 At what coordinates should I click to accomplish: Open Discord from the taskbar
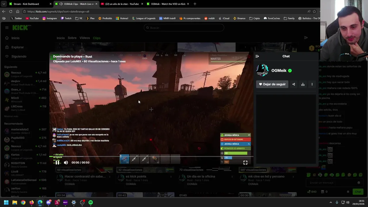(49, 202)
